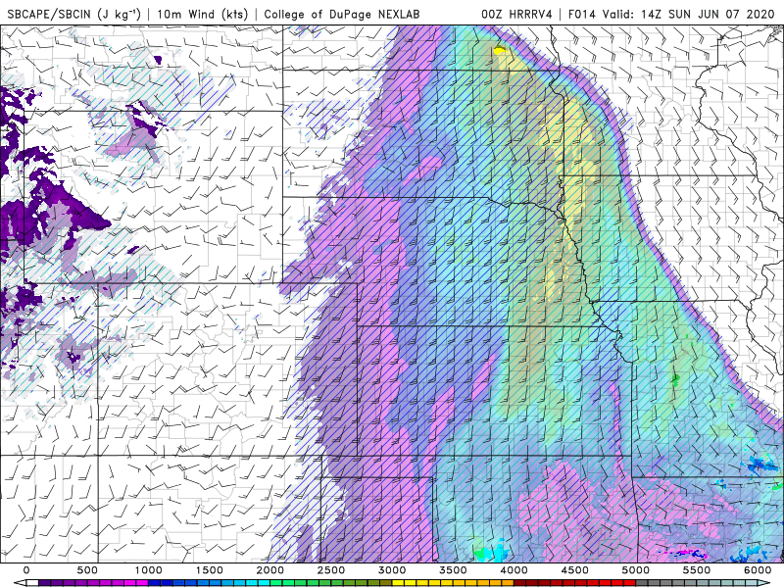This screenshot has width=784, height=588.
Task: Click the 1000 label on the colorbar
Action: [x=149, y=570]
